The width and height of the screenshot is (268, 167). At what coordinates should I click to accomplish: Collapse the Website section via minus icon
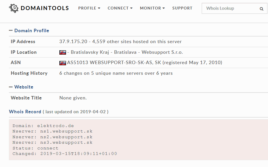coord(11,87)
